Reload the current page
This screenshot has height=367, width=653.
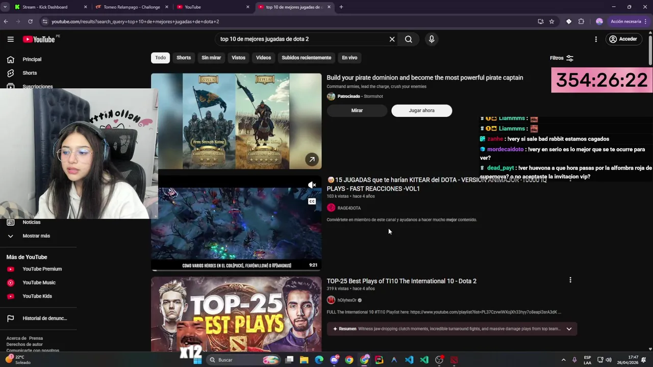click(31, 21)
